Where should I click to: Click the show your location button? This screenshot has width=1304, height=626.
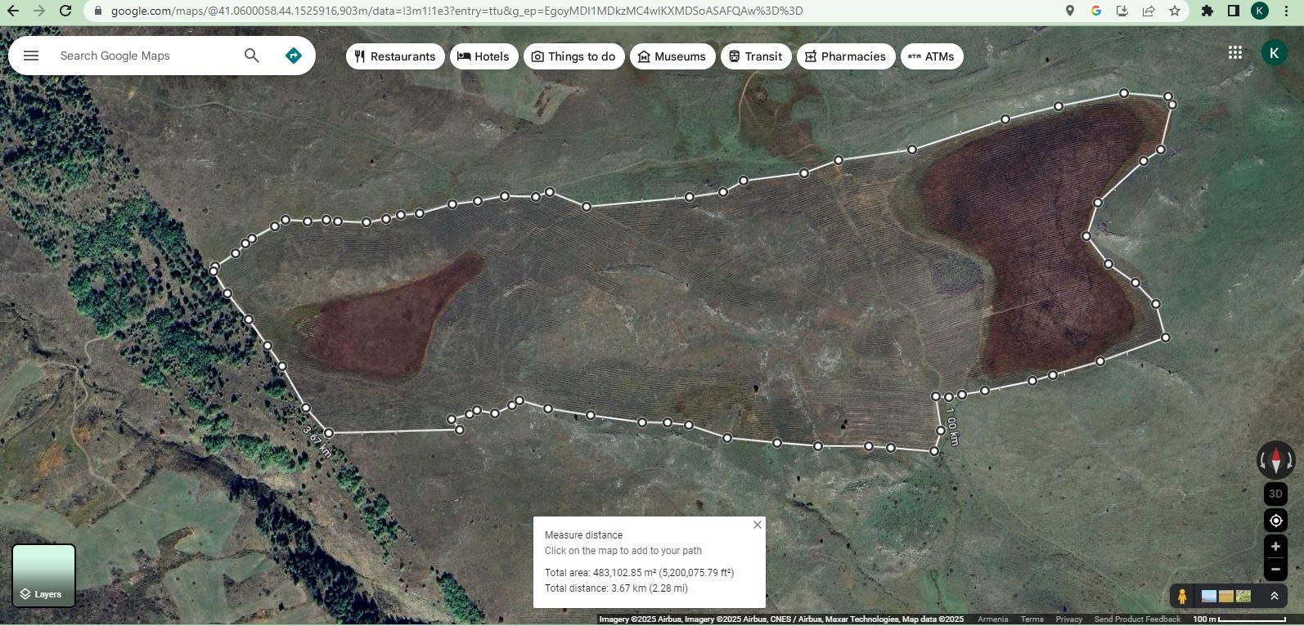[1275, 521]
